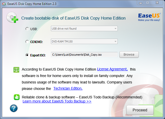Open the DVD-RAM TM150 drive dropdown

84,41
